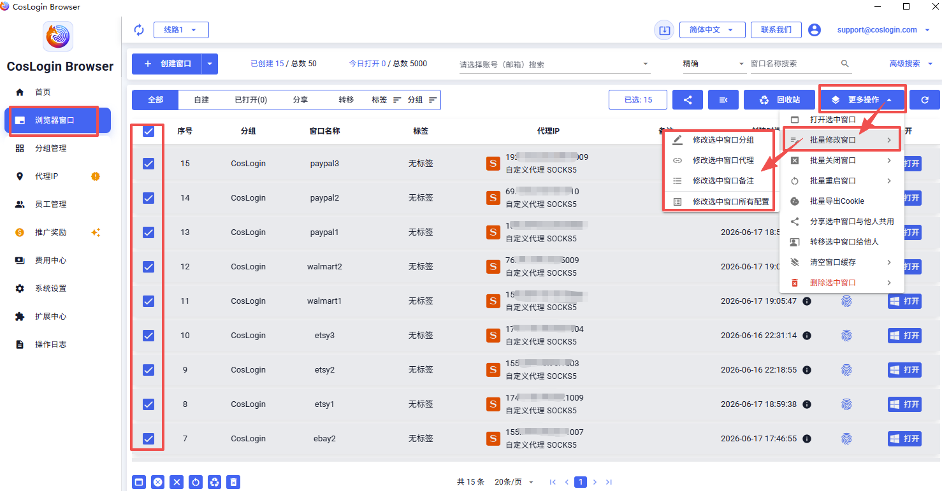Click bottom toolbar plain X icon

click(177, 482)
